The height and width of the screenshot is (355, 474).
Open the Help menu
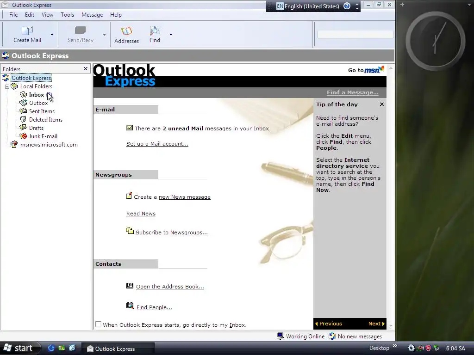116,15
